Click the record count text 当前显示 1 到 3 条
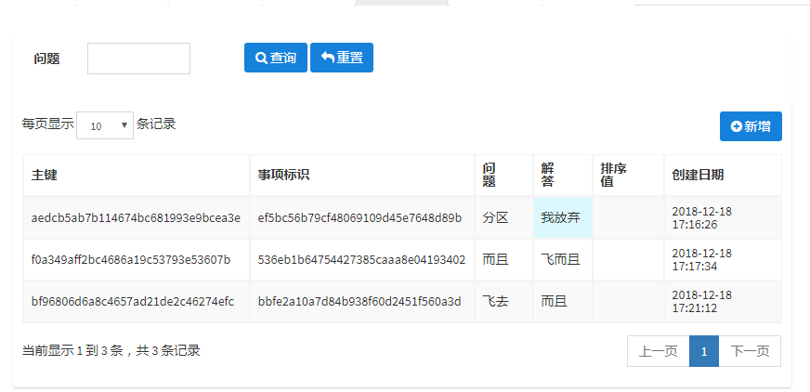810x392 pixels. tap(72, 351)
